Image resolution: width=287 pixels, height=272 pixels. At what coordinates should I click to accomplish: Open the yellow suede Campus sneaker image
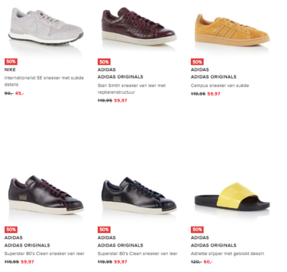pyautogui.click(x=232, y=30)
